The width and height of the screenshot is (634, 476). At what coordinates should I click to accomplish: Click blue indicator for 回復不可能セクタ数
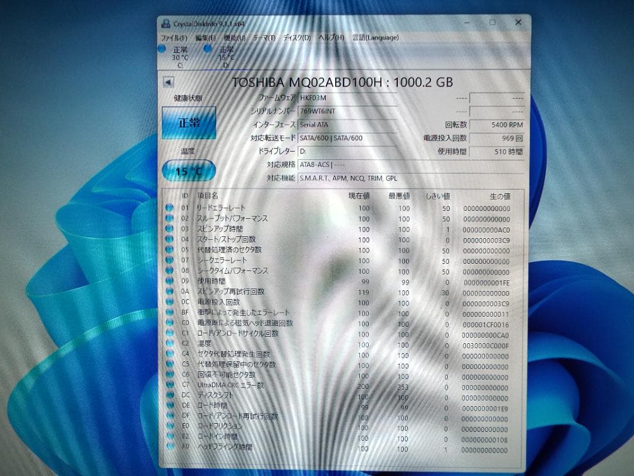[170, 374]
